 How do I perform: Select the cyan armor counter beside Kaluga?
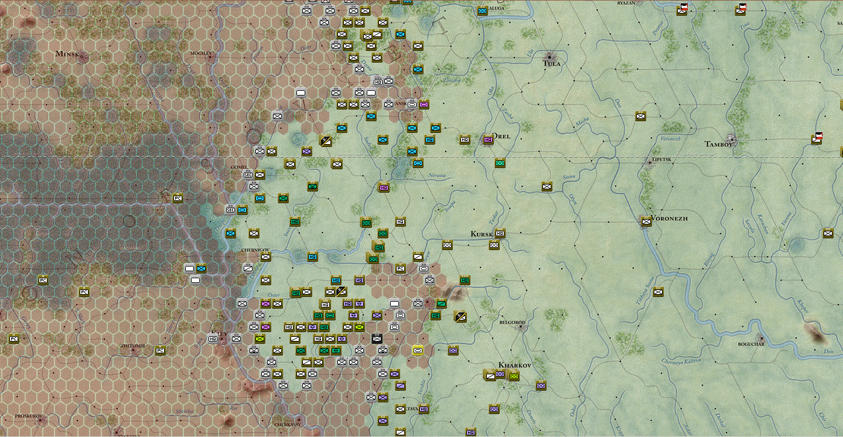482,11
